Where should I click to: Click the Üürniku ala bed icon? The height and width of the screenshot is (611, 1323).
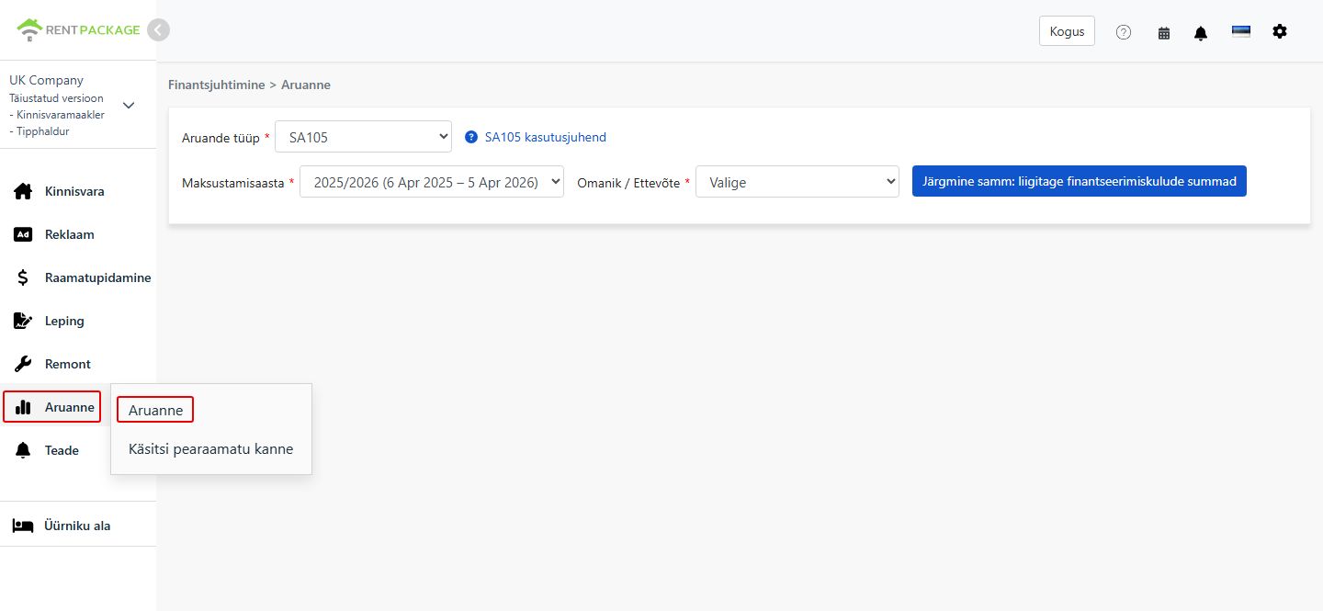click(x=23, y=526)
